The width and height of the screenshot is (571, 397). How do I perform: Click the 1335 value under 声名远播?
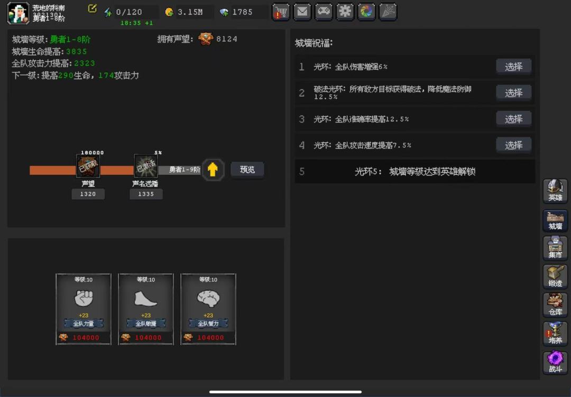click(146, 194)
